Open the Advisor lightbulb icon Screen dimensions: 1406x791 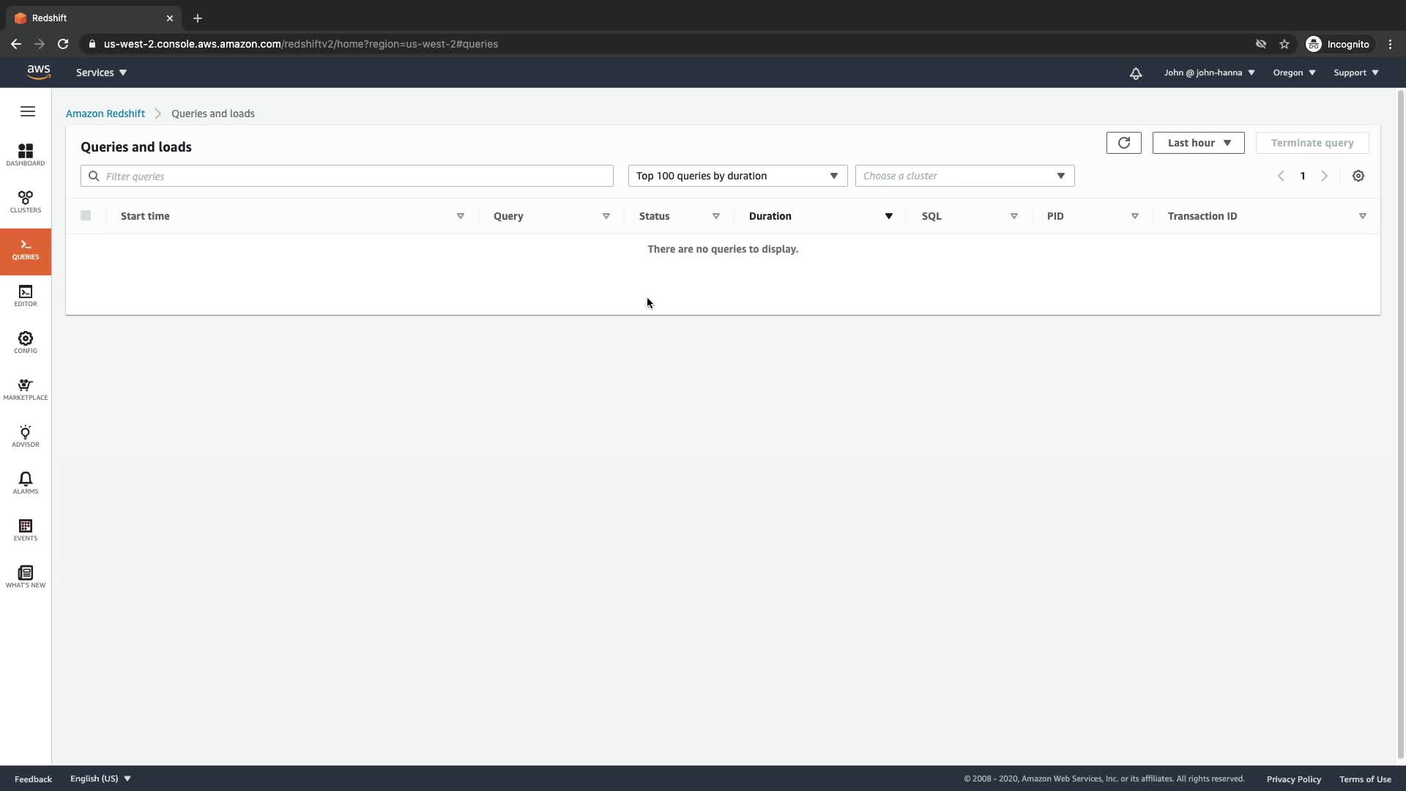26,437
